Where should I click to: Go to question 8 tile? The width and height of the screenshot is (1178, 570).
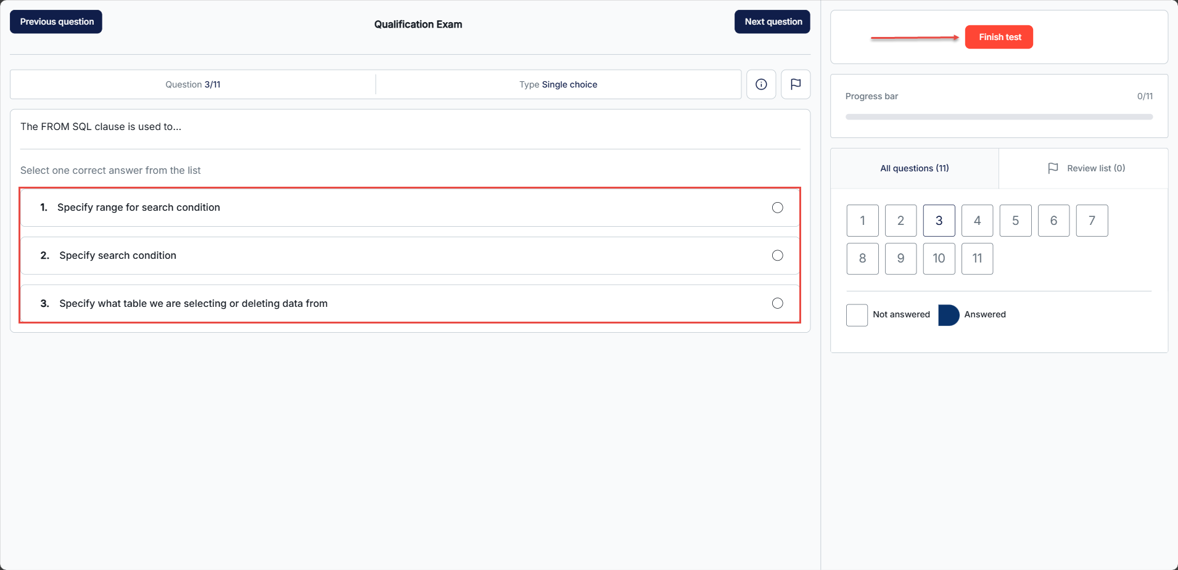[x=862, y=259]
